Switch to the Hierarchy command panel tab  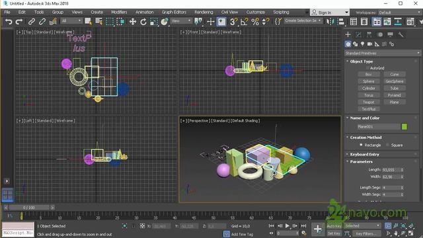[369, 34]
